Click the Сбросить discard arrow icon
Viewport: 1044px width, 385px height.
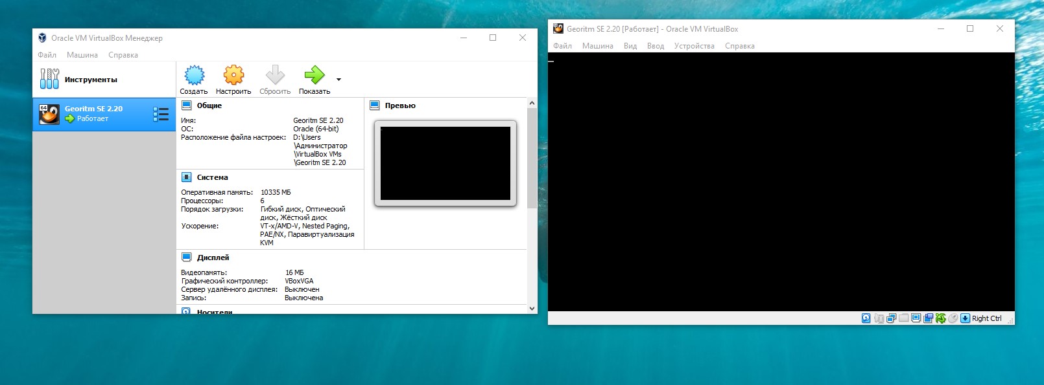(x=275, y=75)
